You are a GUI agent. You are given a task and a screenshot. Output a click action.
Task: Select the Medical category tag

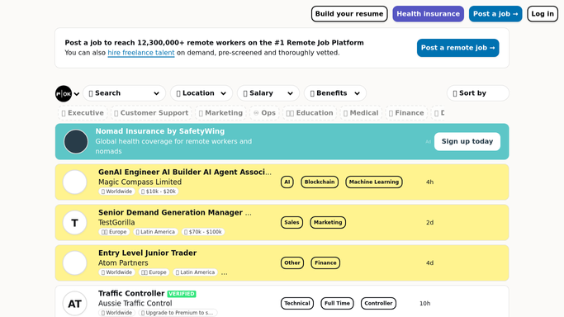(361, 113)
